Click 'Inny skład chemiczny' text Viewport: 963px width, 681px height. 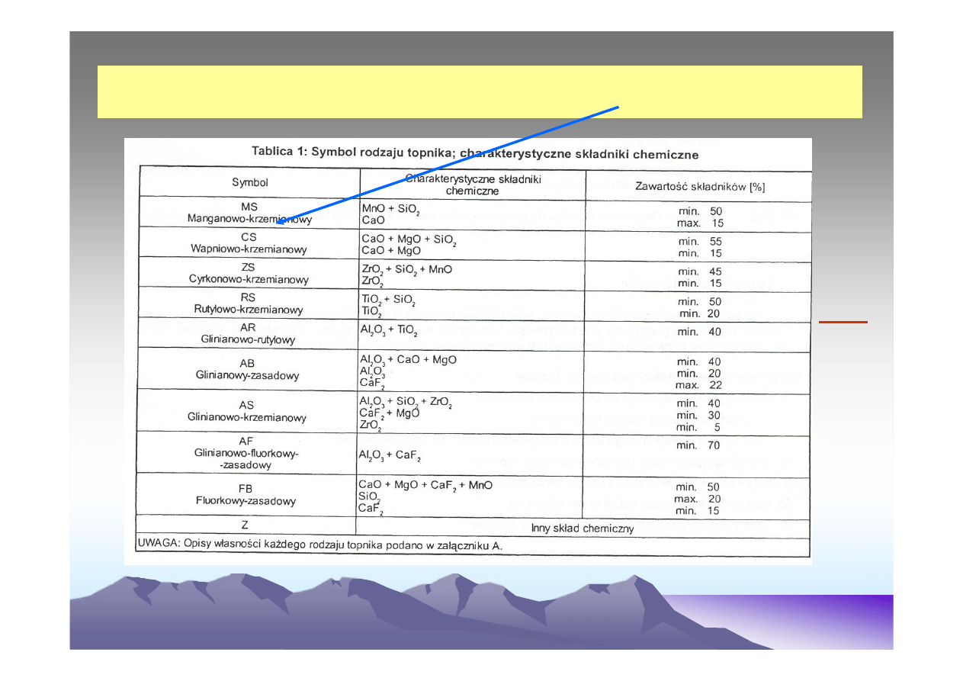(582, 528)
